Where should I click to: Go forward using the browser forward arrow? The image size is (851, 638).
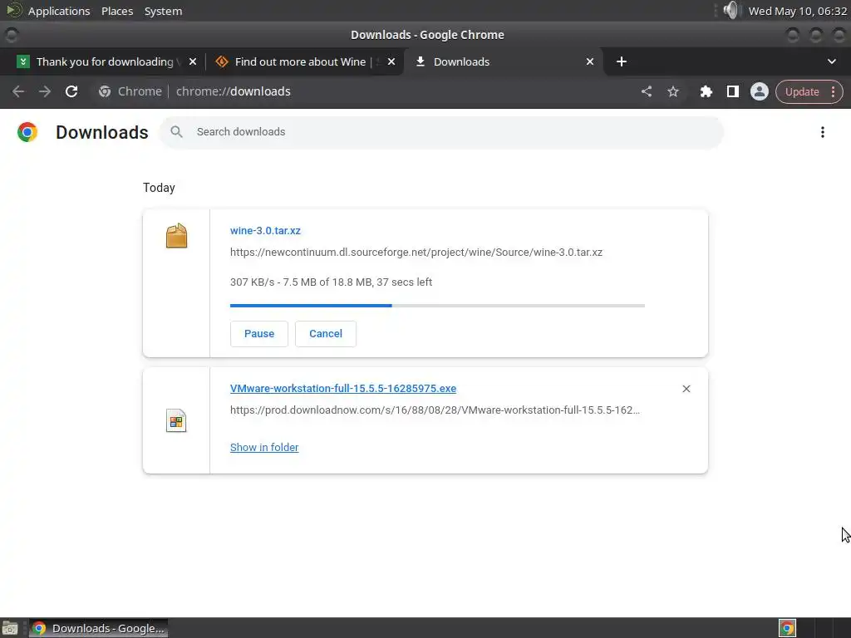[x=45, y=91]
